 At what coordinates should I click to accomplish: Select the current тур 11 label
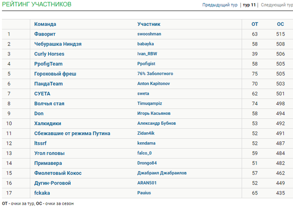coord(249,5)
